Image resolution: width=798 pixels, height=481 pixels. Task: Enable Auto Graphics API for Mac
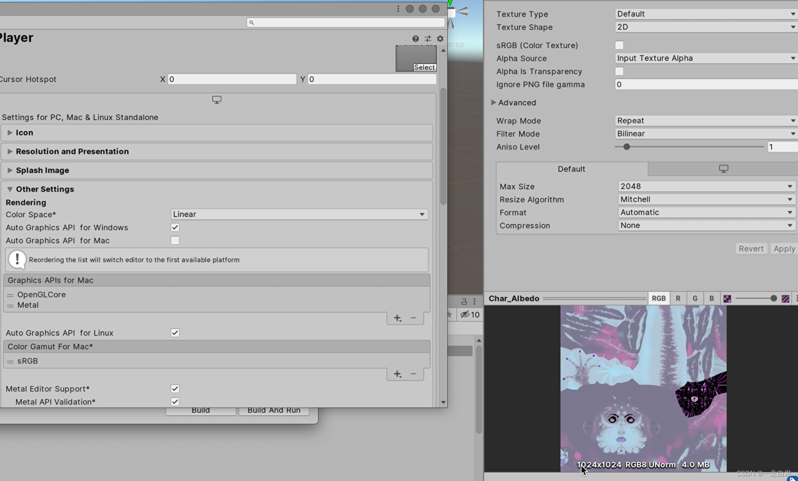coord(175,240)
